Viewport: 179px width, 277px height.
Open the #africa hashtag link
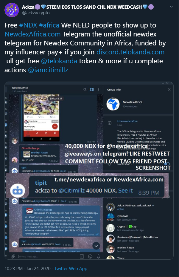(49, 25)
